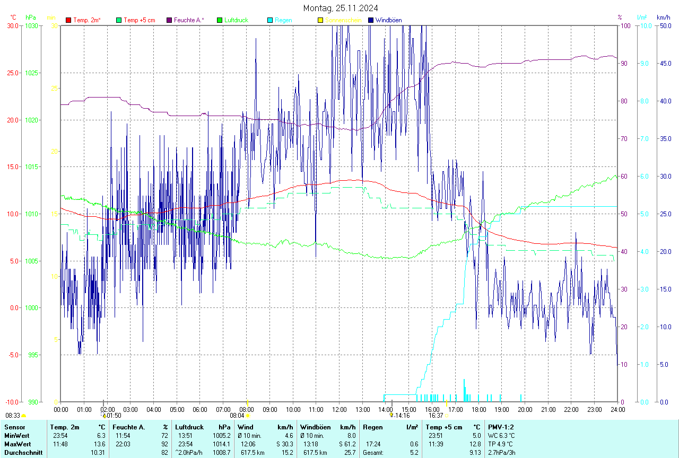
Task: Select the 'Temp +5 cm' legend label
Action: click(140, 20)
